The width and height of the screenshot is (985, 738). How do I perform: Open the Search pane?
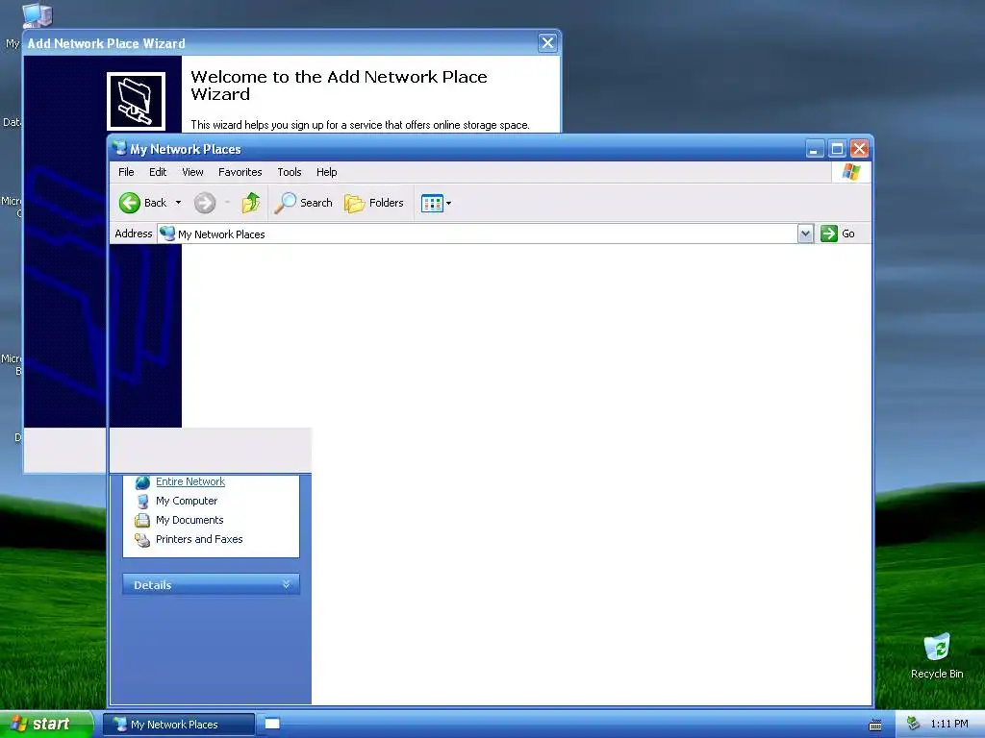point(303,203)
